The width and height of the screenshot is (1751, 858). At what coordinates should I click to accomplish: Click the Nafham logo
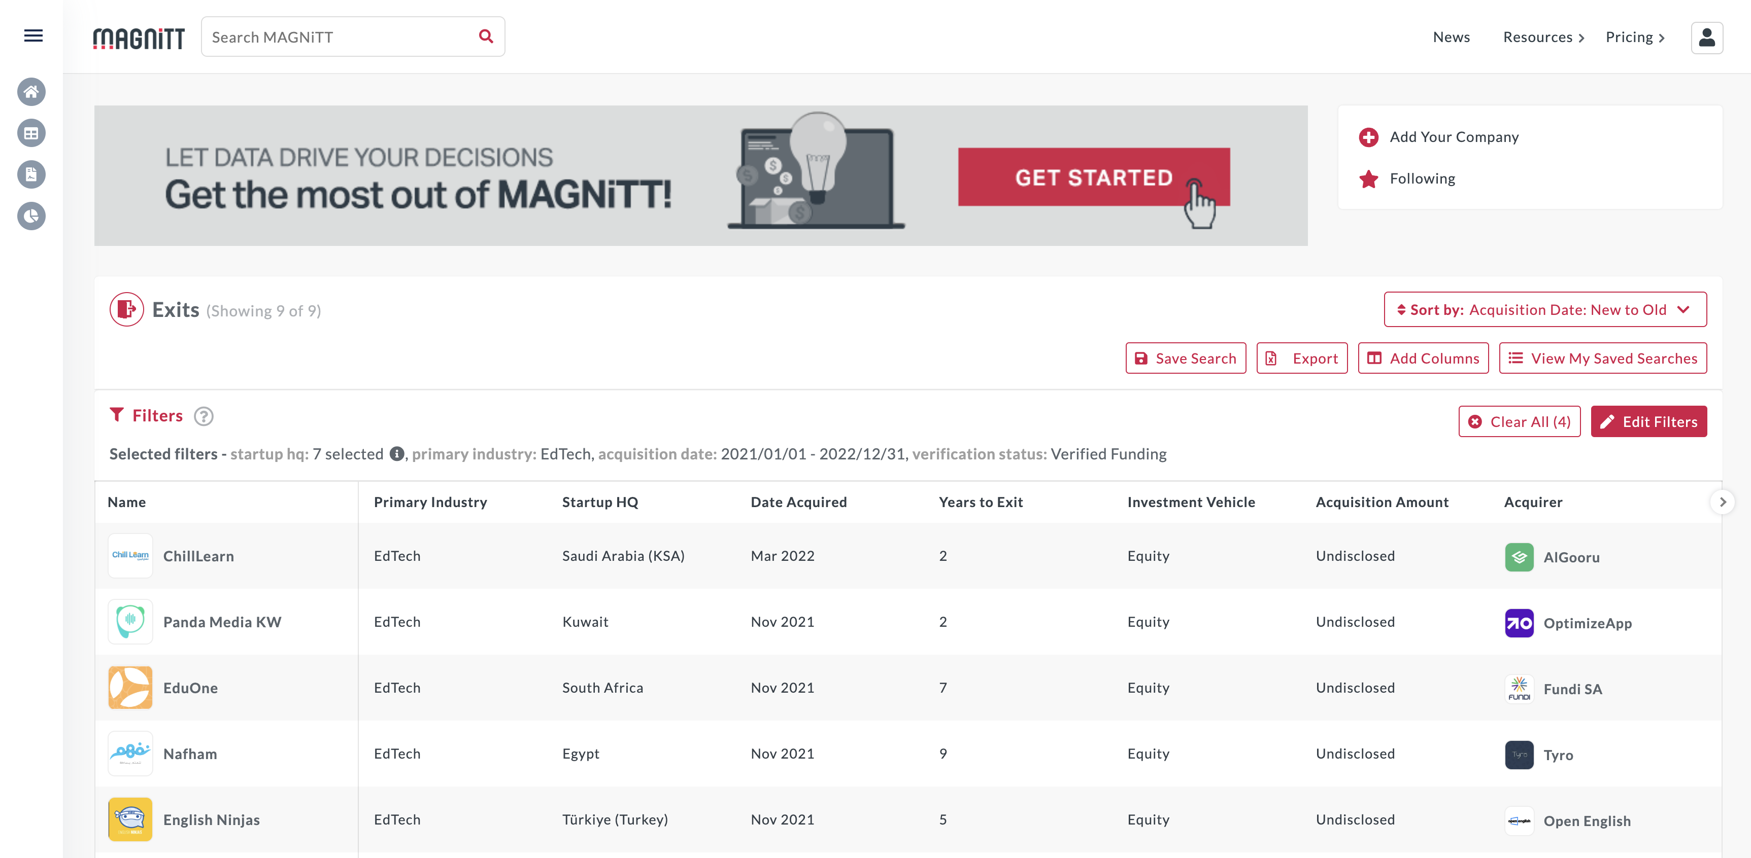click(130, 754)
